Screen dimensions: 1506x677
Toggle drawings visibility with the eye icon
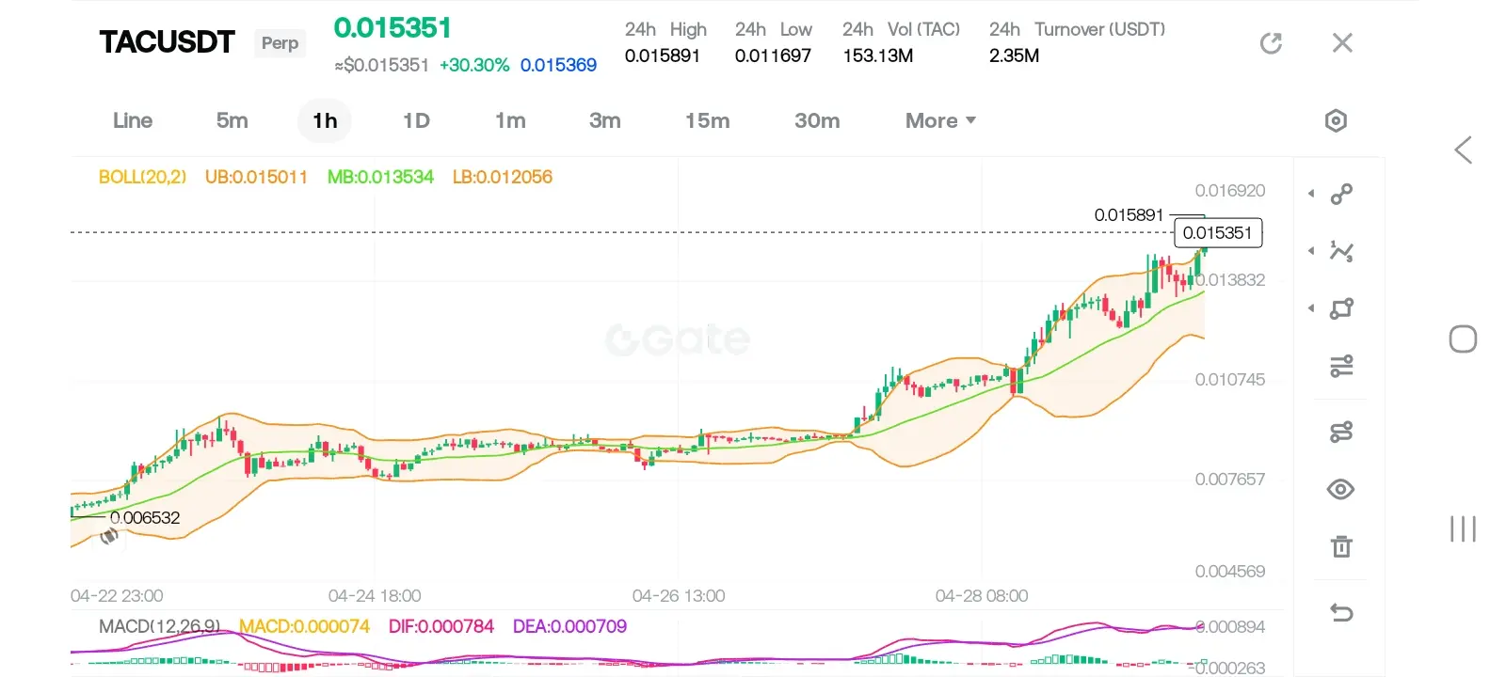[x=1341, y=489]
